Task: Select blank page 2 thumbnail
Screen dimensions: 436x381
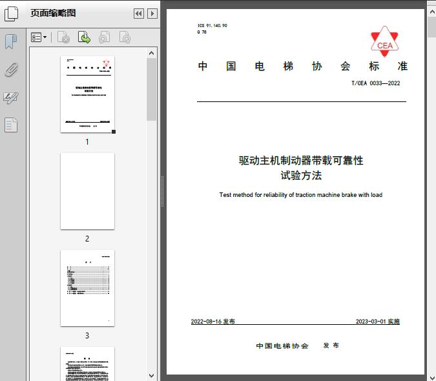Action: pyautogui.click(x=87, y=191)
